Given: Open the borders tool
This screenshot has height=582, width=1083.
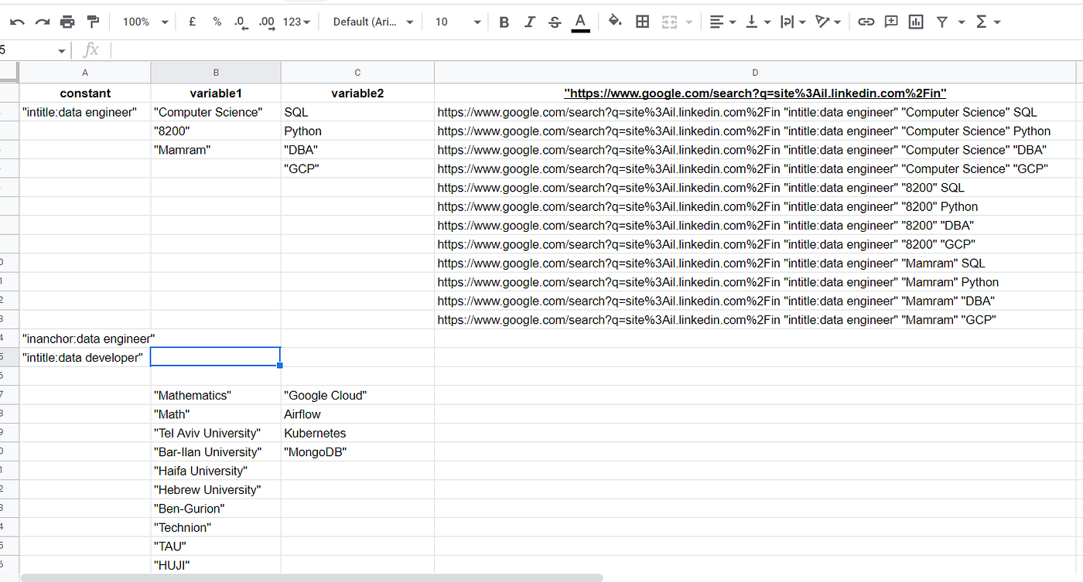Looking at the screenshot, I should [x=642, y=22].
